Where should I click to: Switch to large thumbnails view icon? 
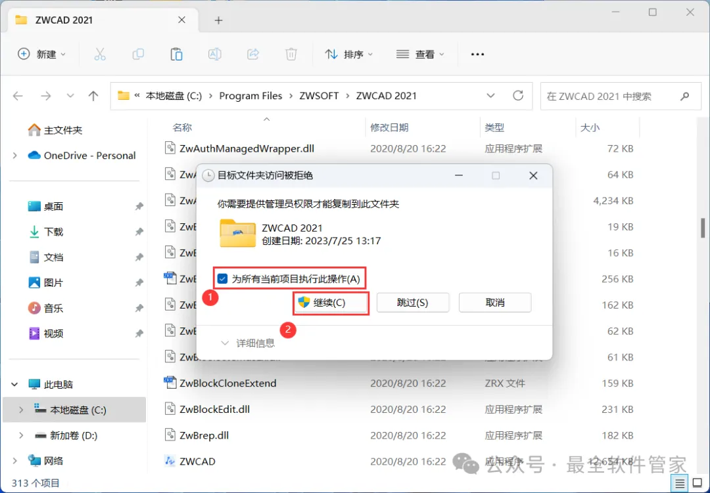(698, 484)
